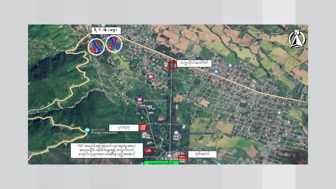This screenshot has height=189, width=336.
Task: Click the gray pin in the eastern town grid
Action: pos(279,113)
